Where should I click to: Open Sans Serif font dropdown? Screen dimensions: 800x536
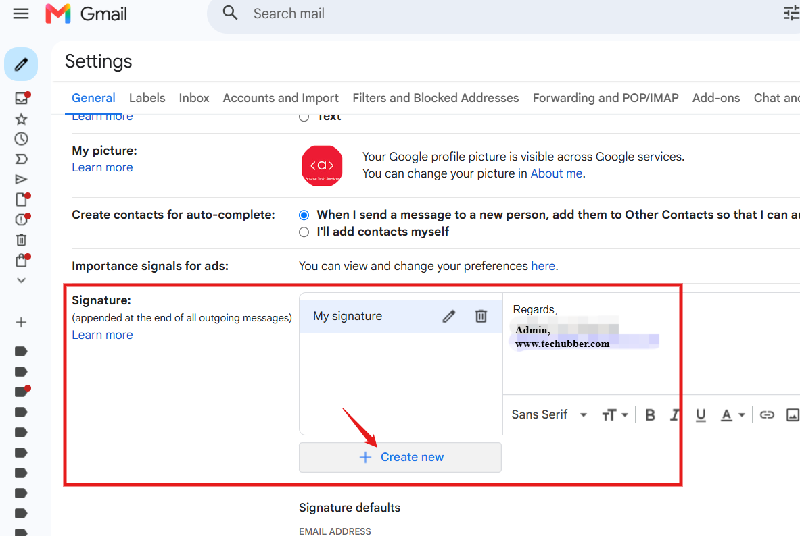coord(549,414)
